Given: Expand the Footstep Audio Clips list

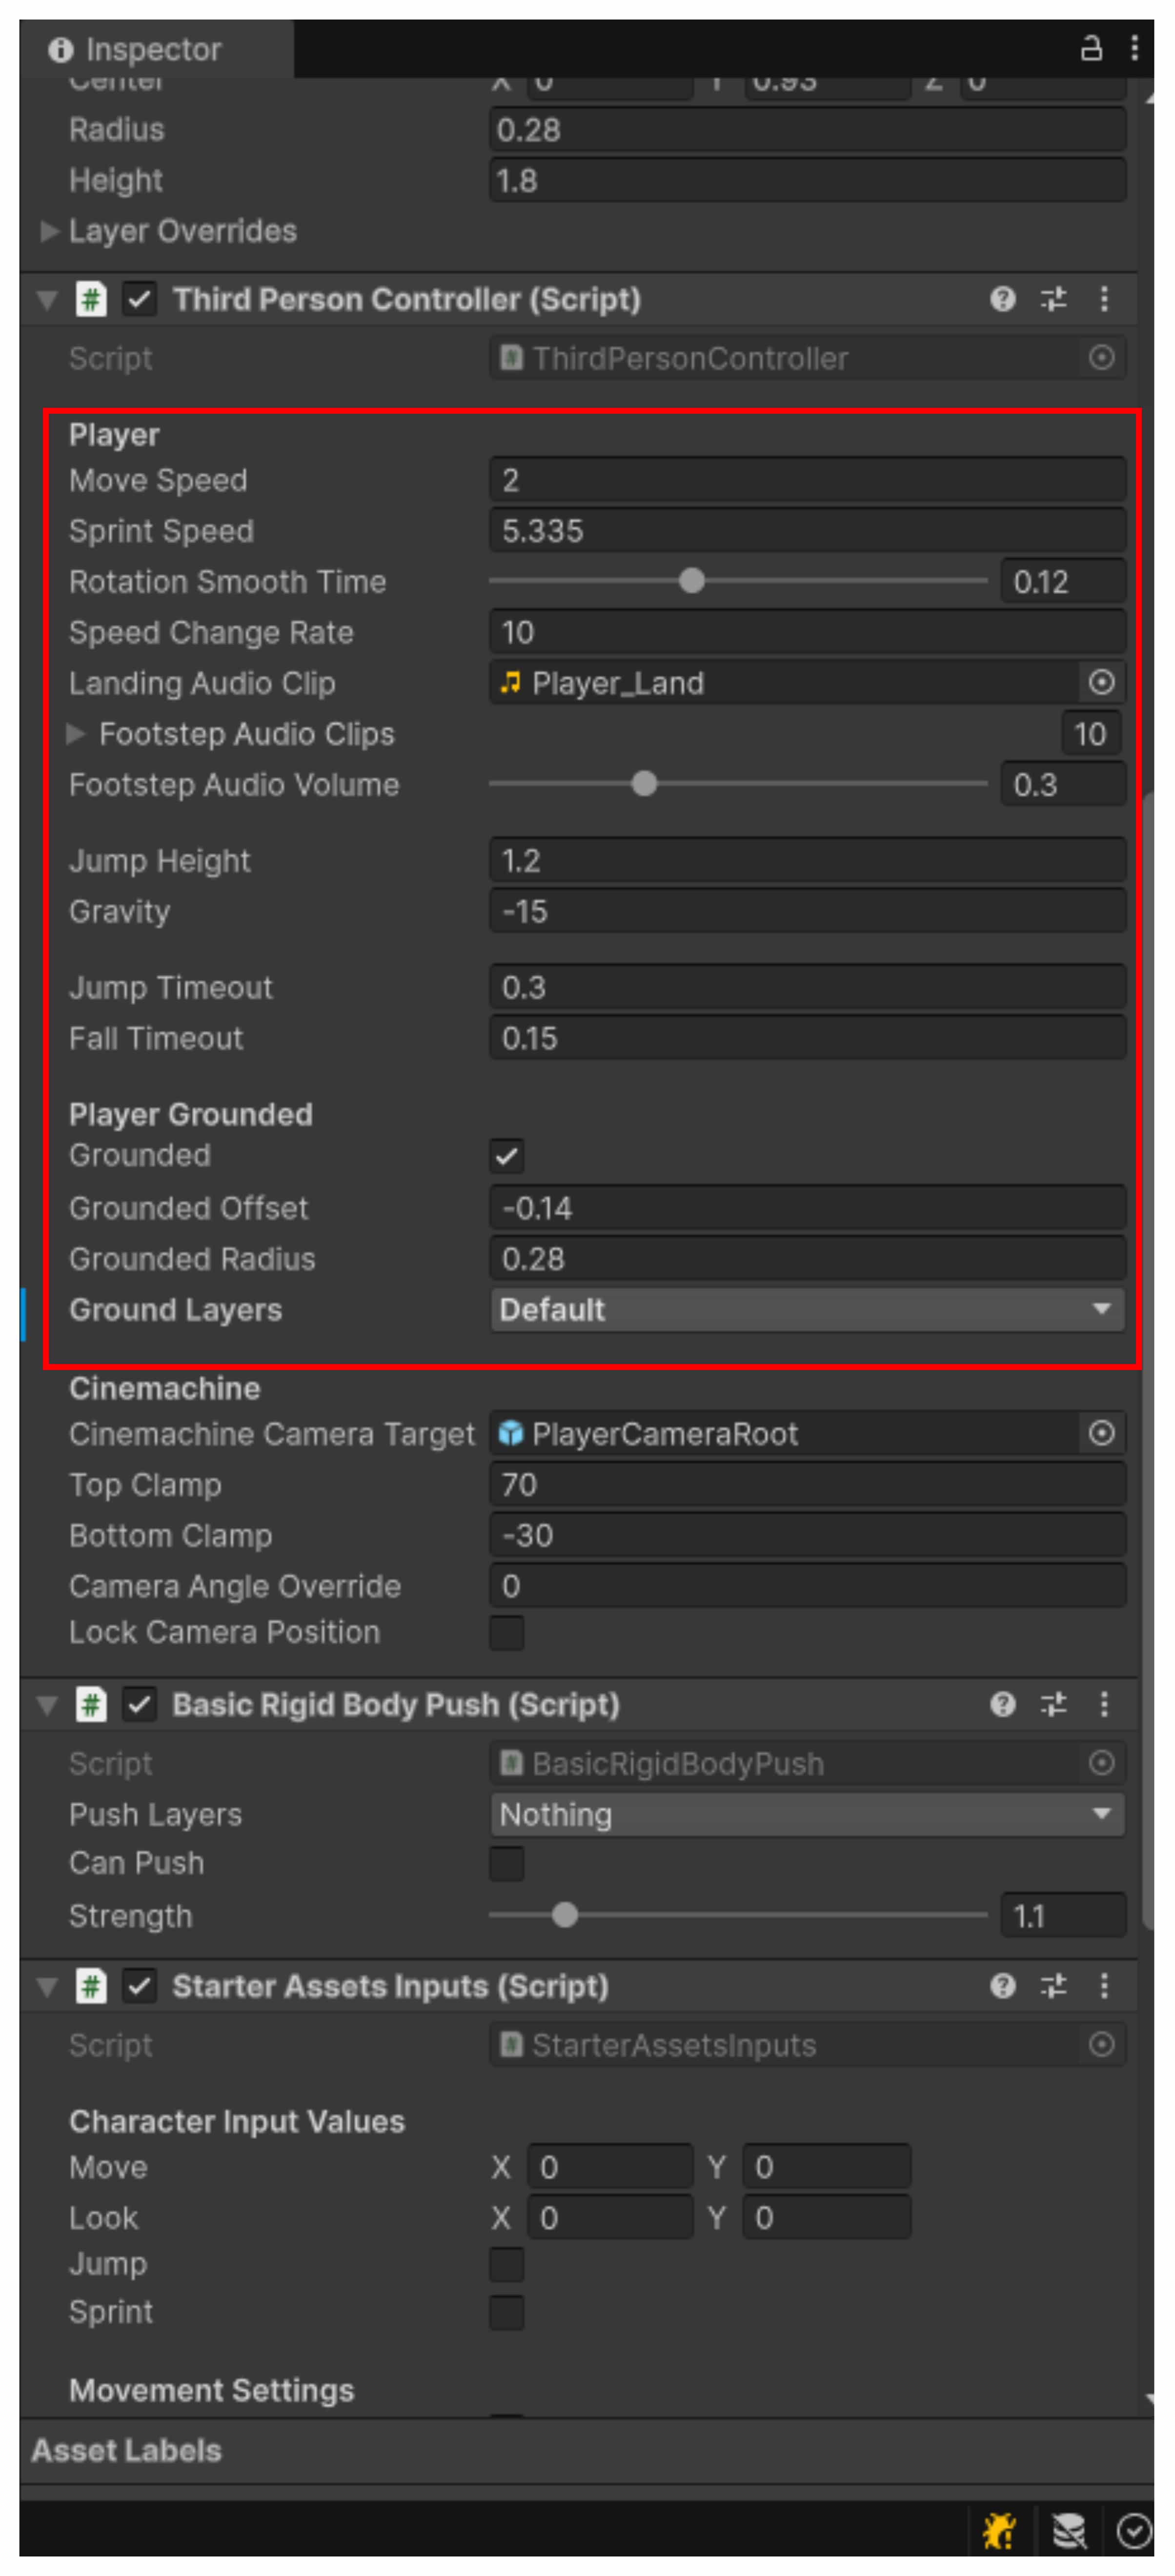Looking at the screenshot, I should 76,734.
